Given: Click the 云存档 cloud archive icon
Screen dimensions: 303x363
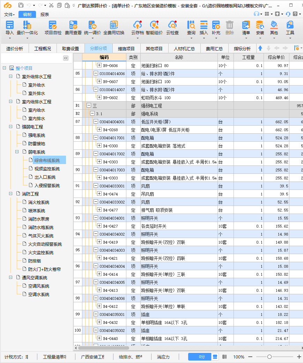Looking at the screenshot, I should (138, 25).
